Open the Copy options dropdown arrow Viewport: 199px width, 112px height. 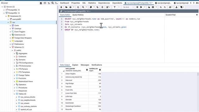pyautogui.click(x=94, y=7)
